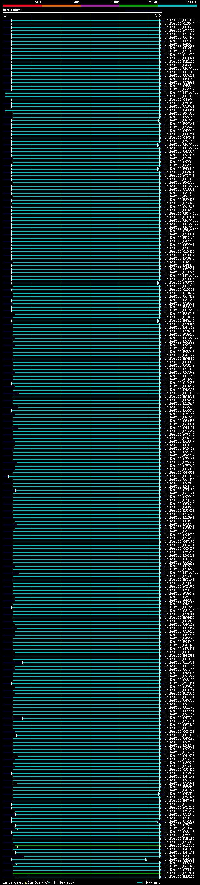Select label UniRef100_O18335
The height and width of the screenshot is (885, 200).
(179, 279)
